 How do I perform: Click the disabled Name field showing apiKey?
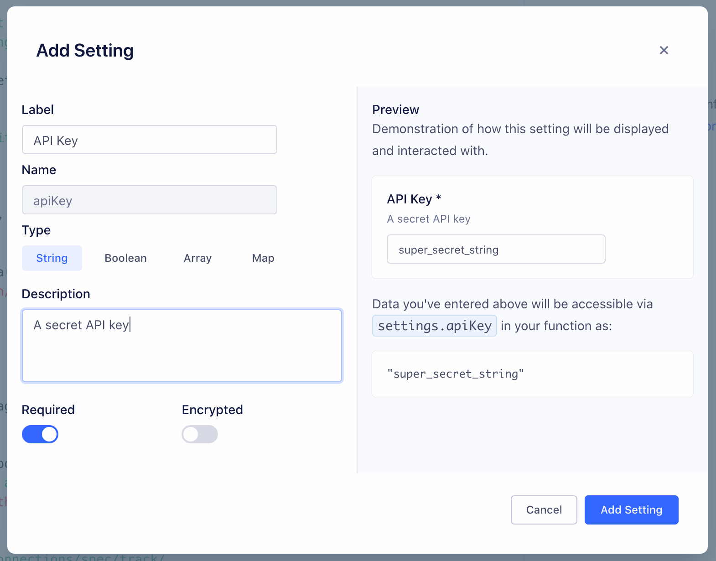(149, 200)
